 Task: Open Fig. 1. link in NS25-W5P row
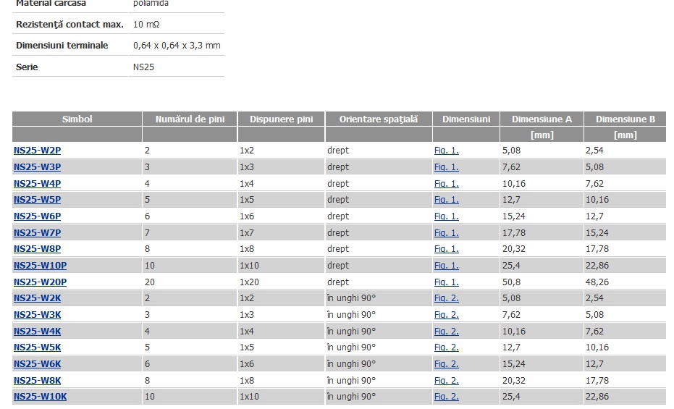[446, 199]
